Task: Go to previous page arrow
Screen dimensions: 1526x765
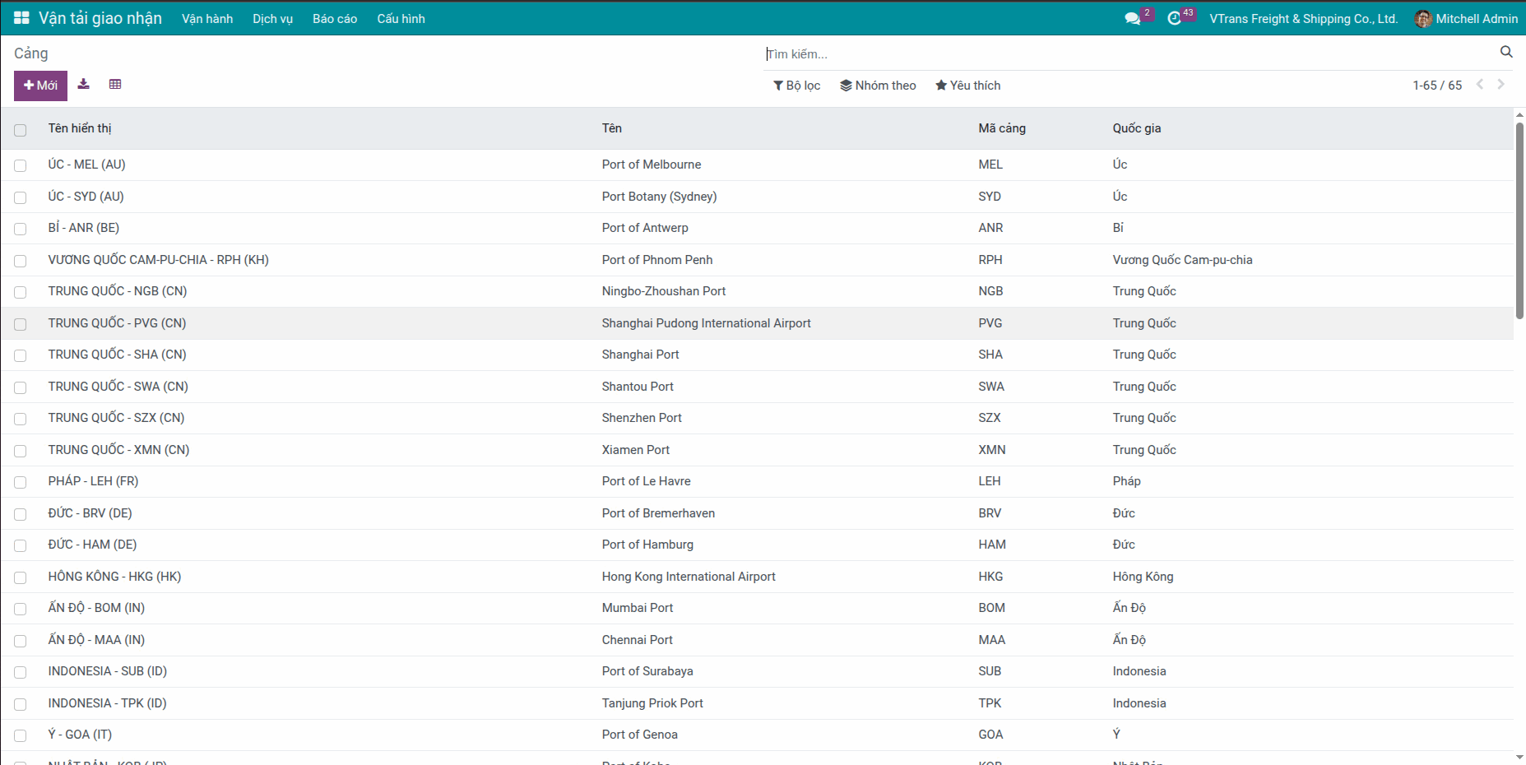Action: (x=1479, y=84)
